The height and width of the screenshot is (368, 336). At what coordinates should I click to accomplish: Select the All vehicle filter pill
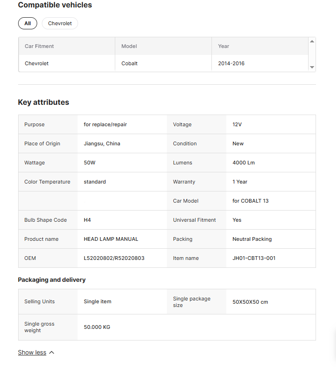coord(27,23)
